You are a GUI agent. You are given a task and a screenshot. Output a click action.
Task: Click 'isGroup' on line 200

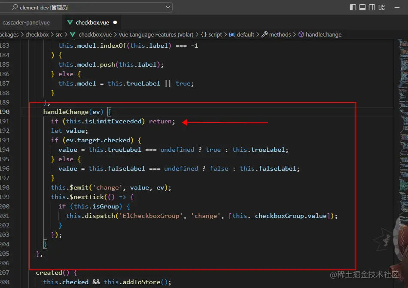point(106,206)
